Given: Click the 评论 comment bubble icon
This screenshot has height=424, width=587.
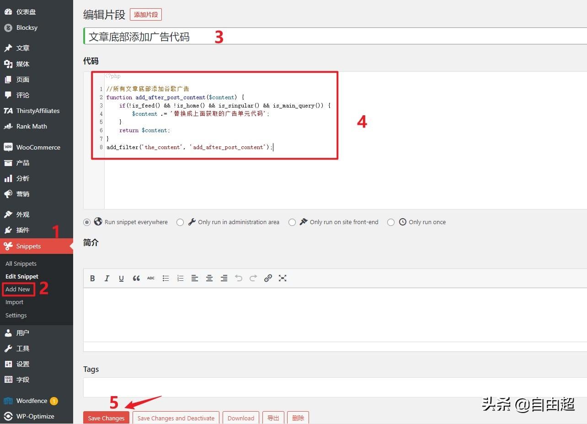Looking at the screenshot, I should coord(8,95).
